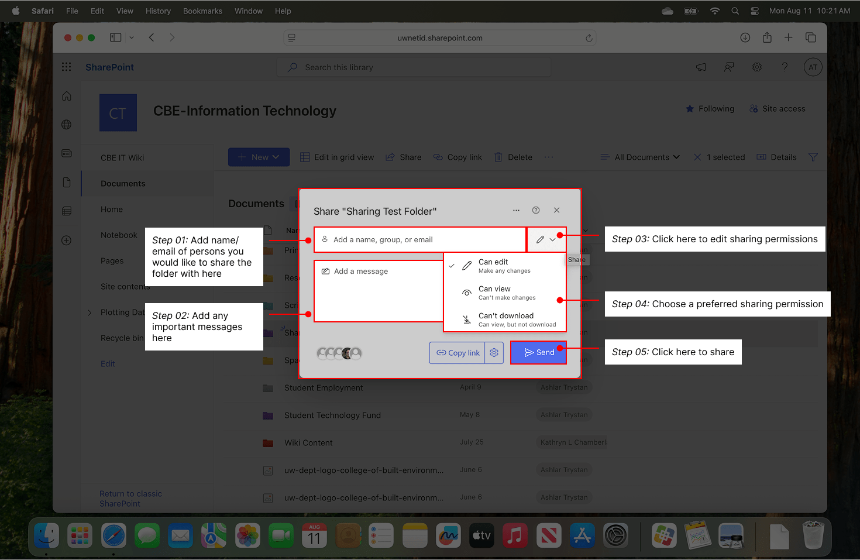The image size is (860, 560).
Task: Click the Send button
Action: (538, 353)
